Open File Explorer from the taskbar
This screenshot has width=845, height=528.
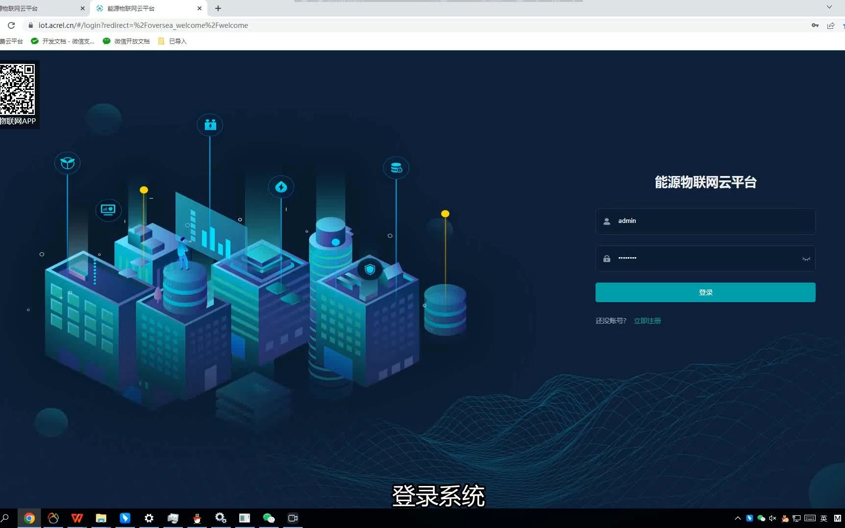pyautogui.click(x=101, y=518)
